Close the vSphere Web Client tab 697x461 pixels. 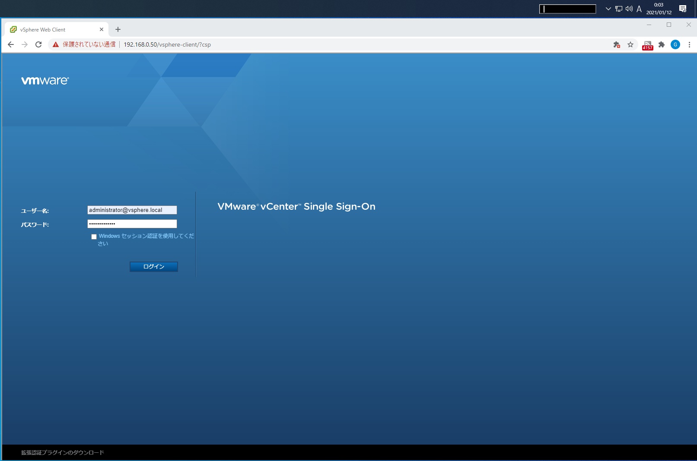click(102, 29)
